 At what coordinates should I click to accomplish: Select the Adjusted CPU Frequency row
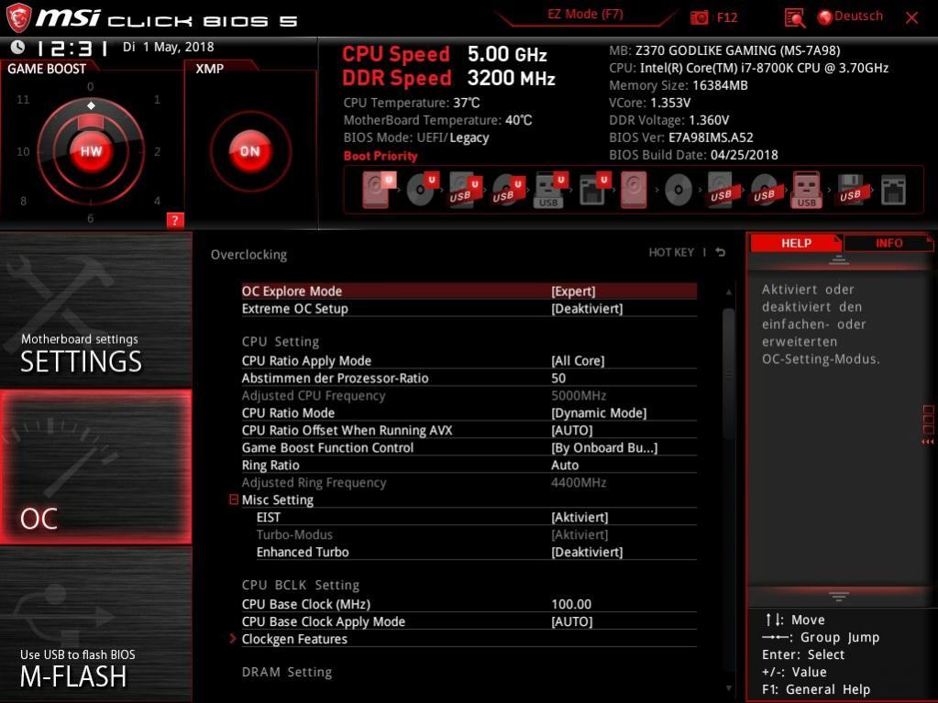469,396
